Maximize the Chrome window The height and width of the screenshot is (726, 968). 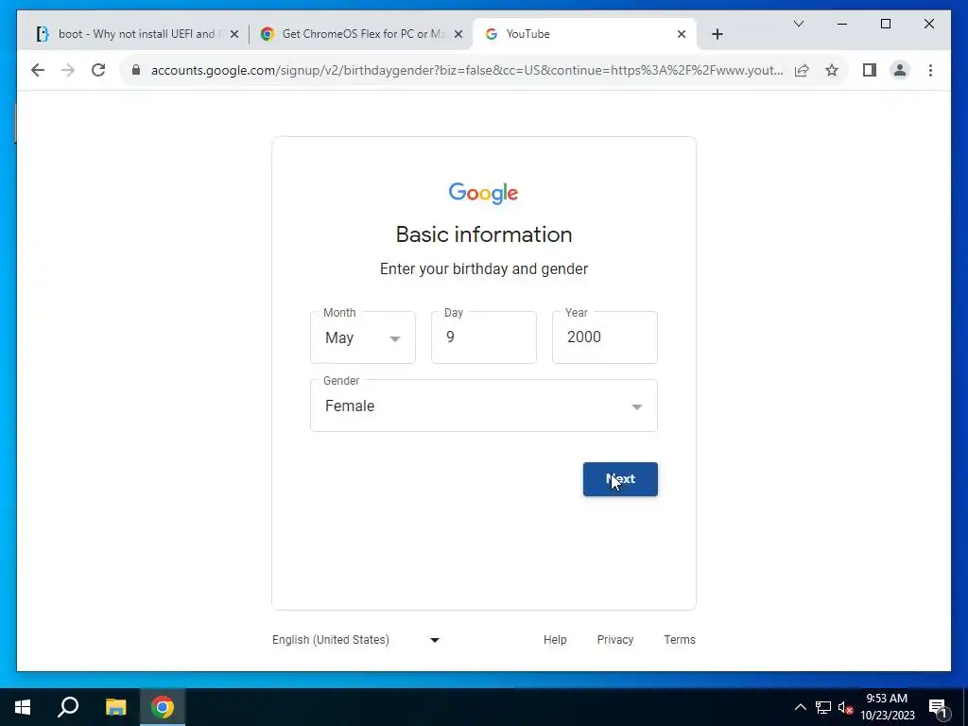886,24
